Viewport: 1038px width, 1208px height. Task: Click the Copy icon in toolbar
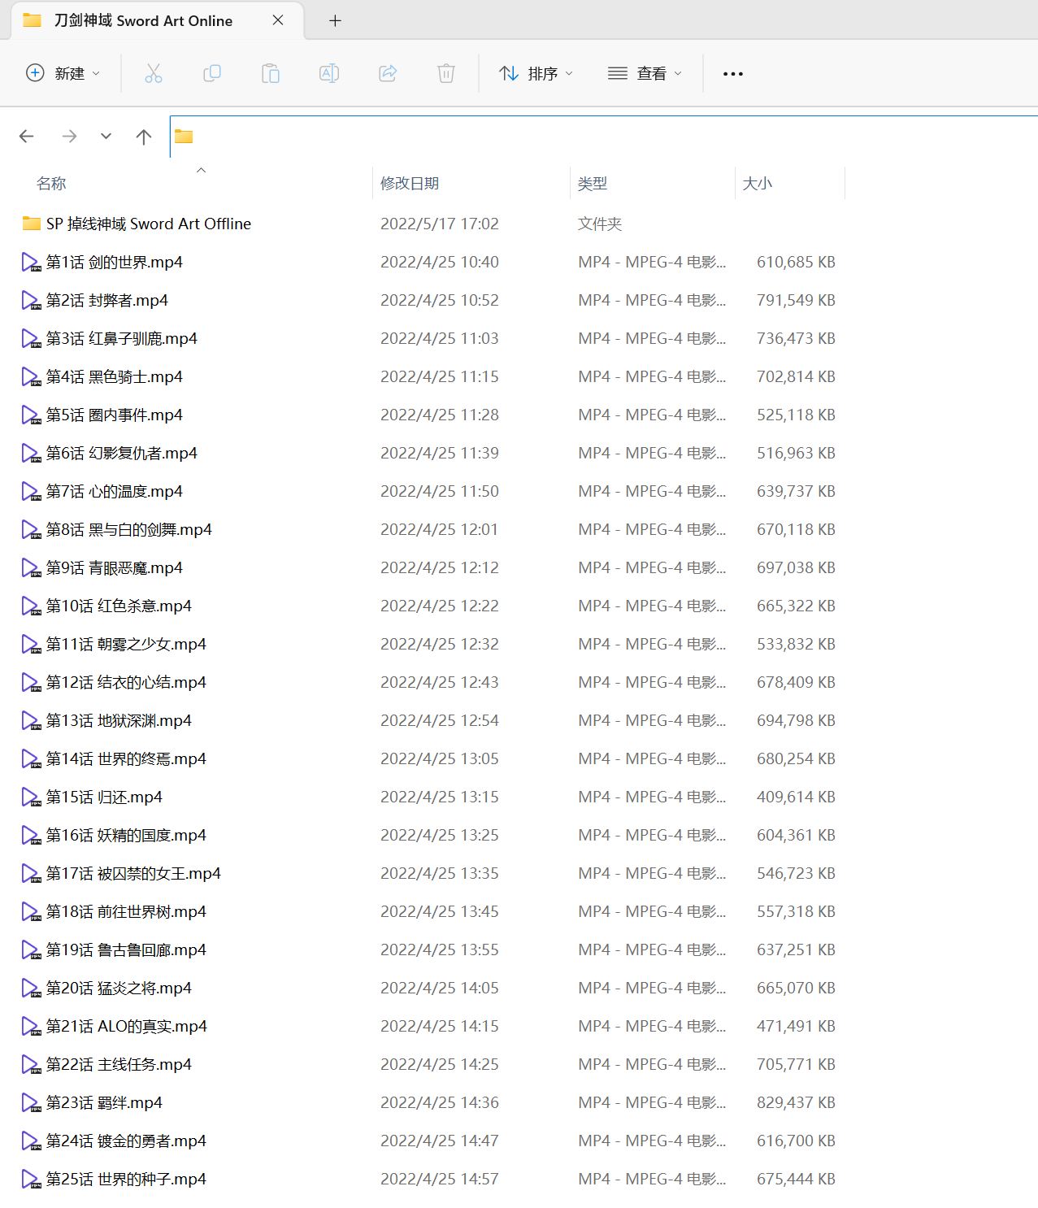(212, 73)
